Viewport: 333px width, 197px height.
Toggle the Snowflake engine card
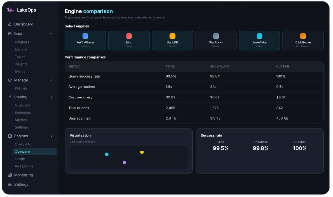click(x=259, y=41)
